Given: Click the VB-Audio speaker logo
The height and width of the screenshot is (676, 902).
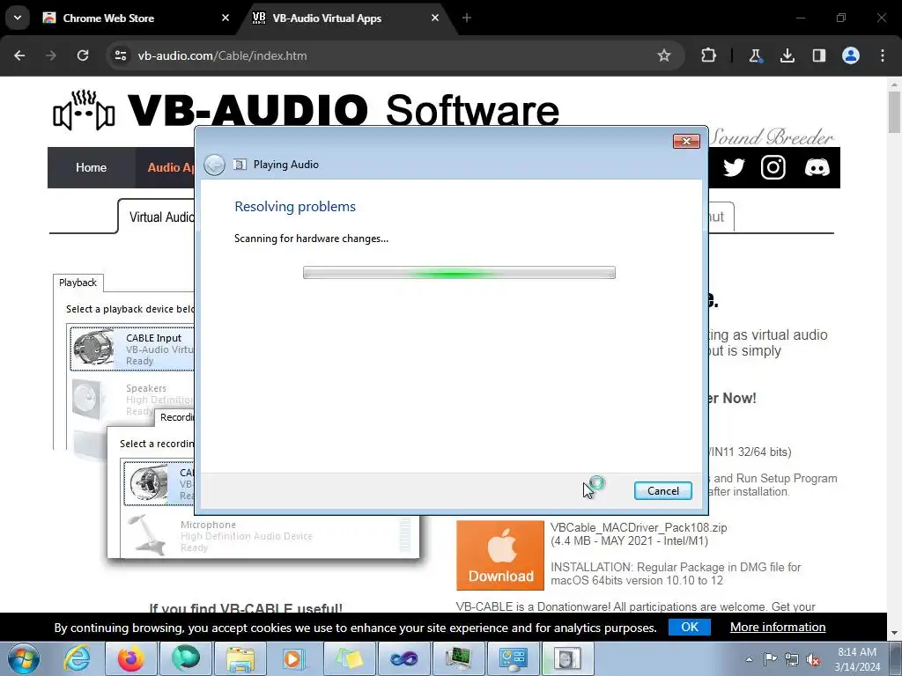Looking at the screenshot, I should 84,110.
